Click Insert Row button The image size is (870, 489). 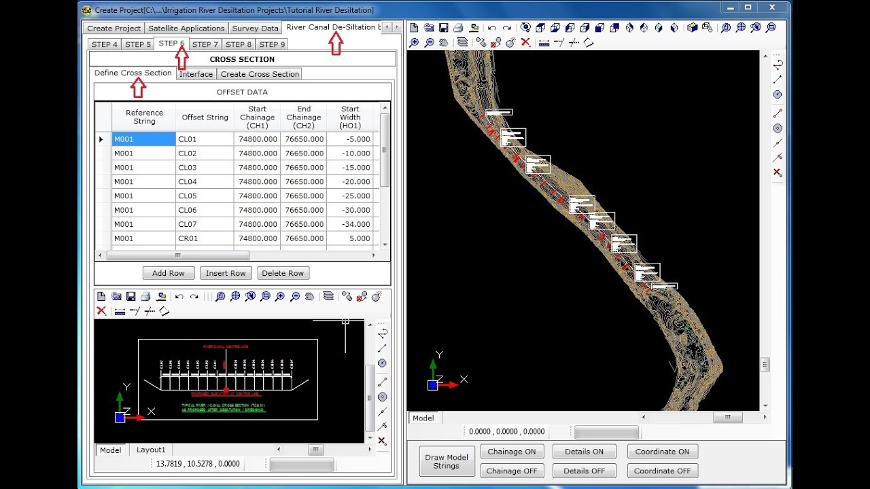click(226, 273)
